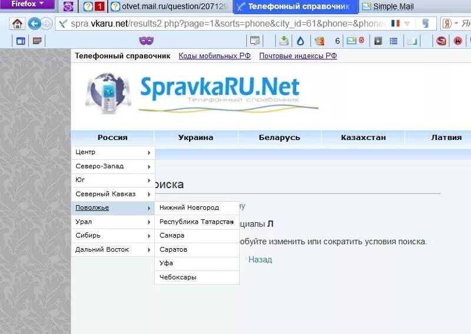The image size is (471, 334).
Task: Expand the Урал region submenu
Action: click(113, 222)
